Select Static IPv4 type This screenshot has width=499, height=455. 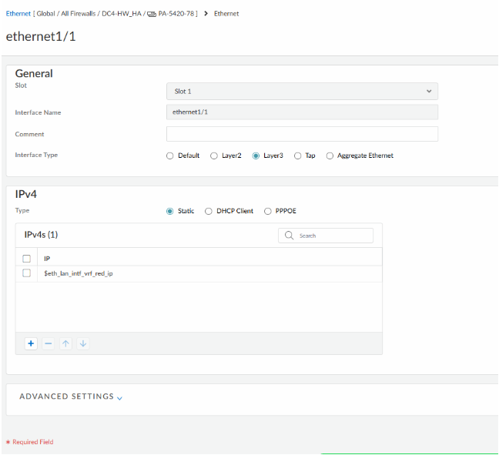(170, 211)
